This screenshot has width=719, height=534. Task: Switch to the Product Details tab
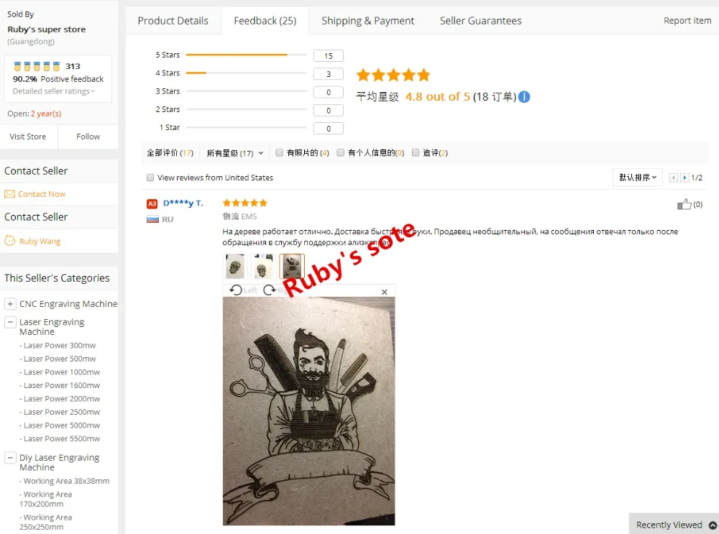click(x=173, y=21)
